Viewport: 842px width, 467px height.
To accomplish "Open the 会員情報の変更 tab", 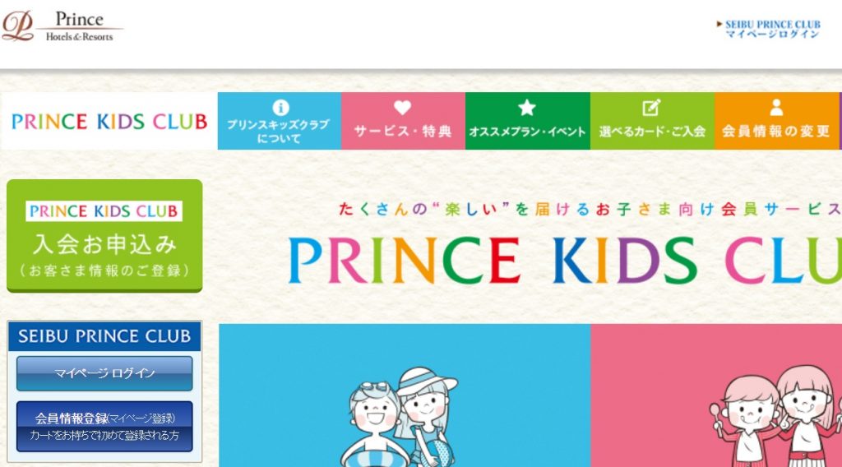I will click(x=776, y=121).
